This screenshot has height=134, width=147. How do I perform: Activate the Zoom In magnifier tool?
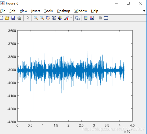click(x=36, y=18)
